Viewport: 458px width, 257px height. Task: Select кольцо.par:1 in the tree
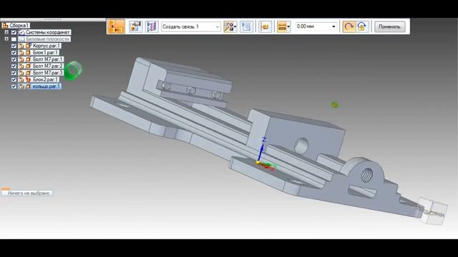[x=46, y=86]
